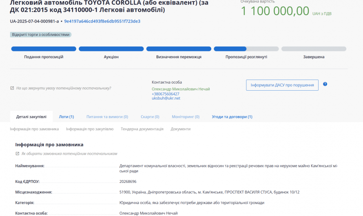
Task: Click the blue question mark help icon
Action: 325,84
